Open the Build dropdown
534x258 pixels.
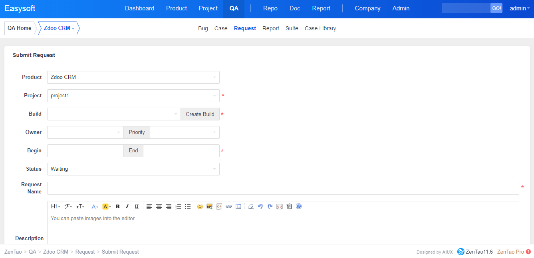coord(114,114)
